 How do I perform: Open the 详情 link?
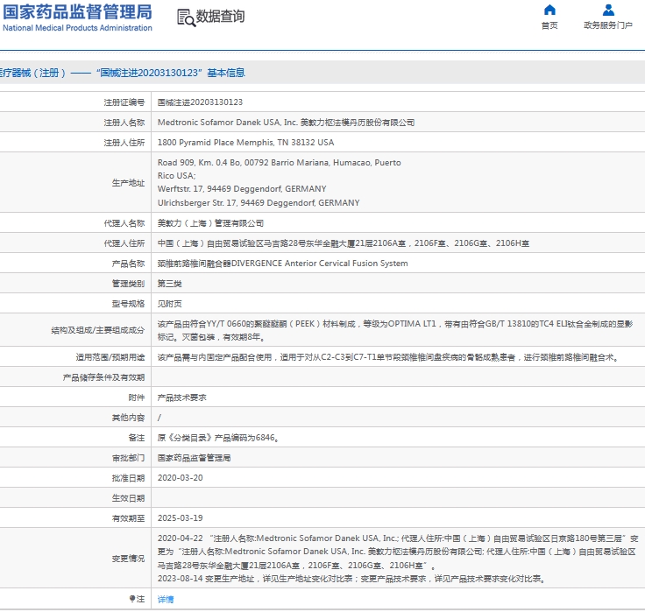pos(166,599)
